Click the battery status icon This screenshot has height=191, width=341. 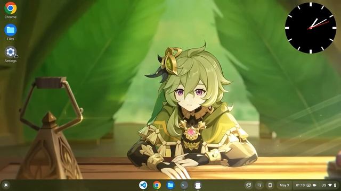[x=335, y=185]
